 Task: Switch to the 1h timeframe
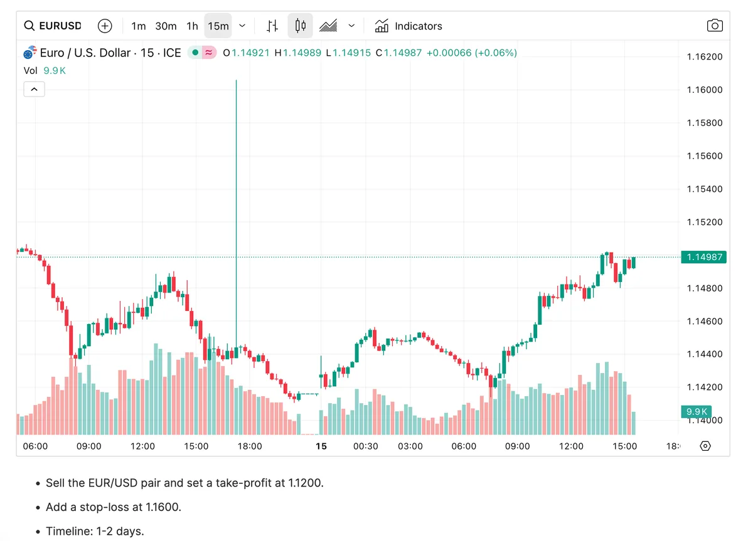(191, 26)
